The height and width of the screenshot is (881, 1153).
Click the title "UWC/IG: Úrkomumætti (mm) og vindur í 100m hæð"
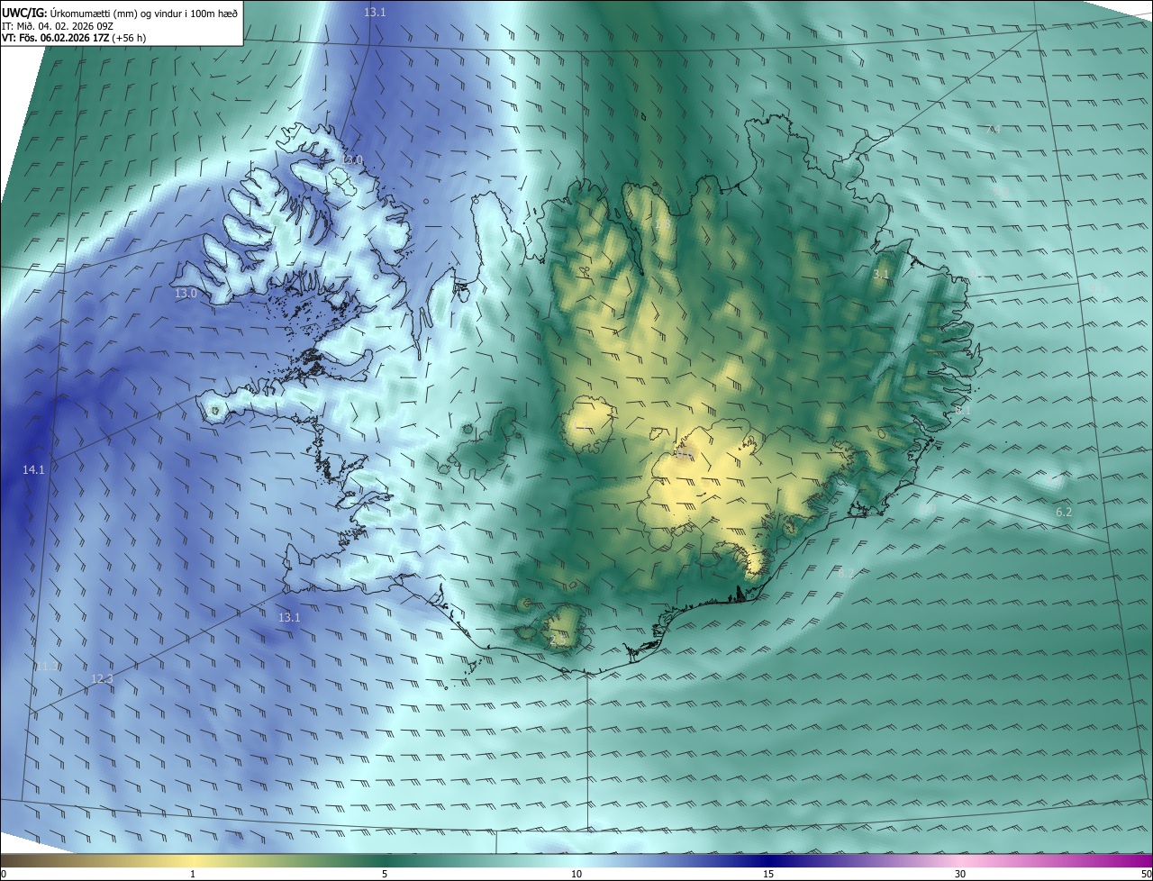pos(120,13)
